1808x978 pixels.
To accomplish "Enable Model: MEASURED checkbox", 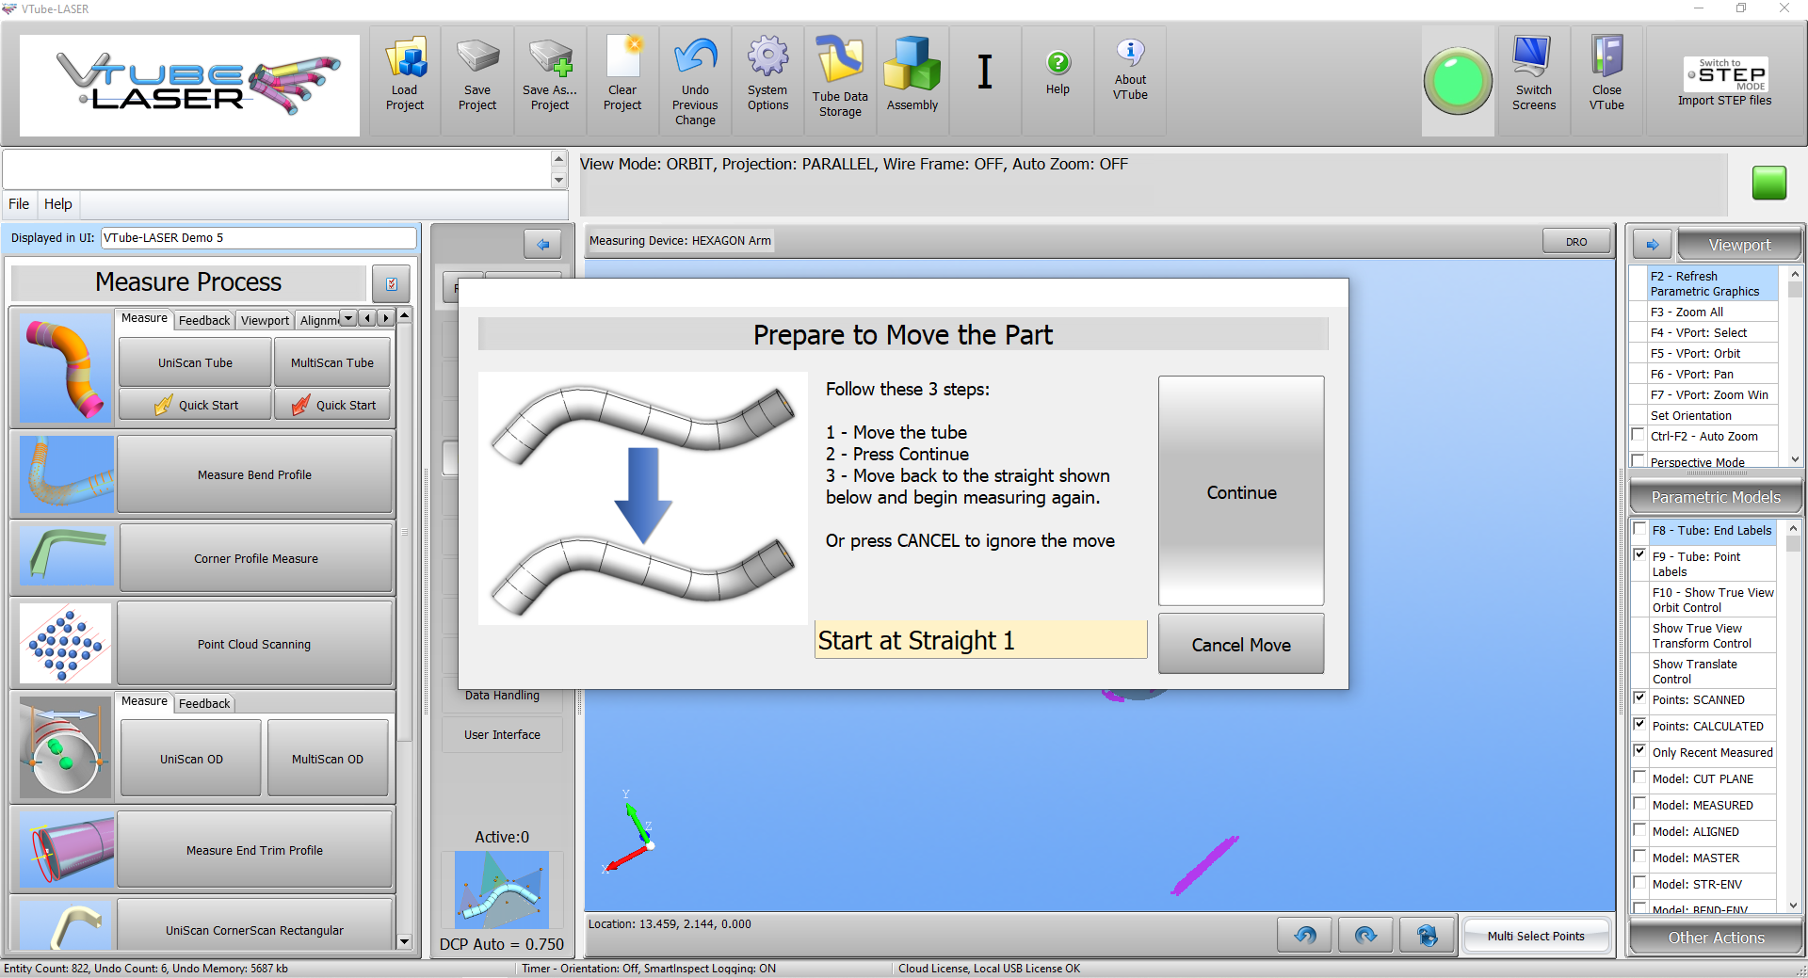I will point(1639,804).
